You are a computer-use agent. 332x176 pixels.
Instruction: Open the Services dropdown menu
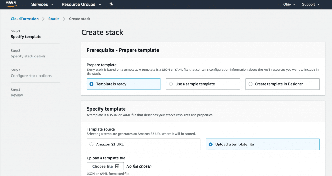[42, 4]
